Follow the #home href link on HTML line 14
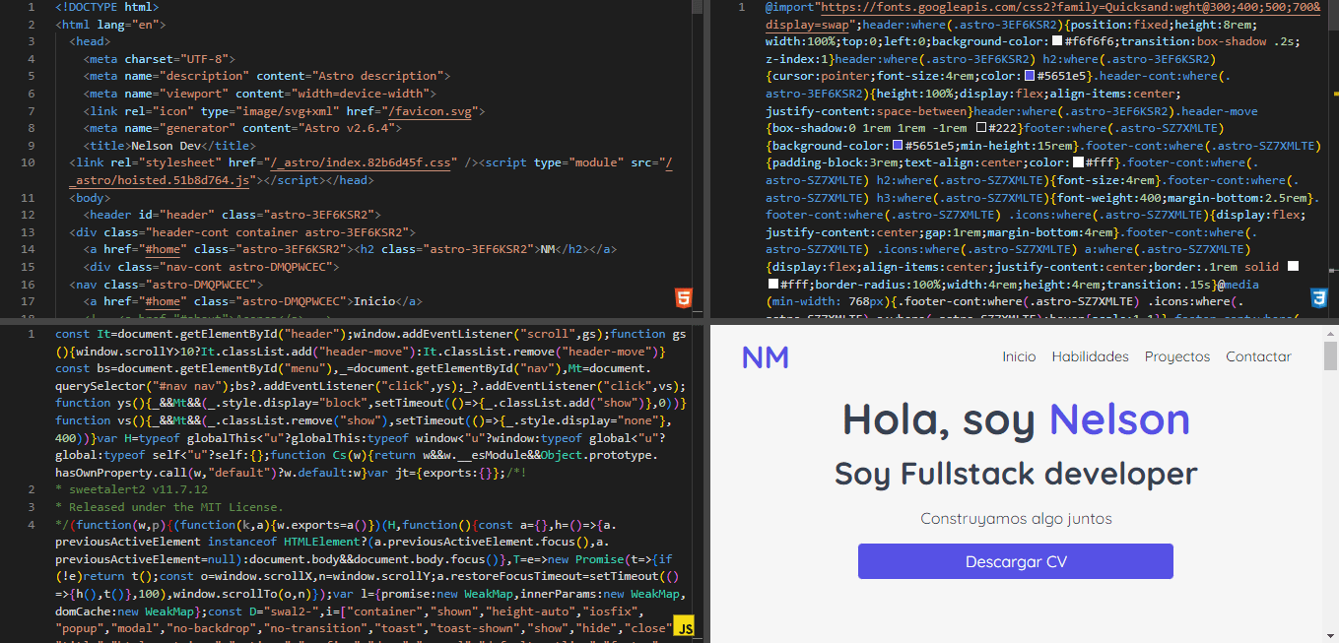Screen dimensions: 1339x643 [163, 249]
